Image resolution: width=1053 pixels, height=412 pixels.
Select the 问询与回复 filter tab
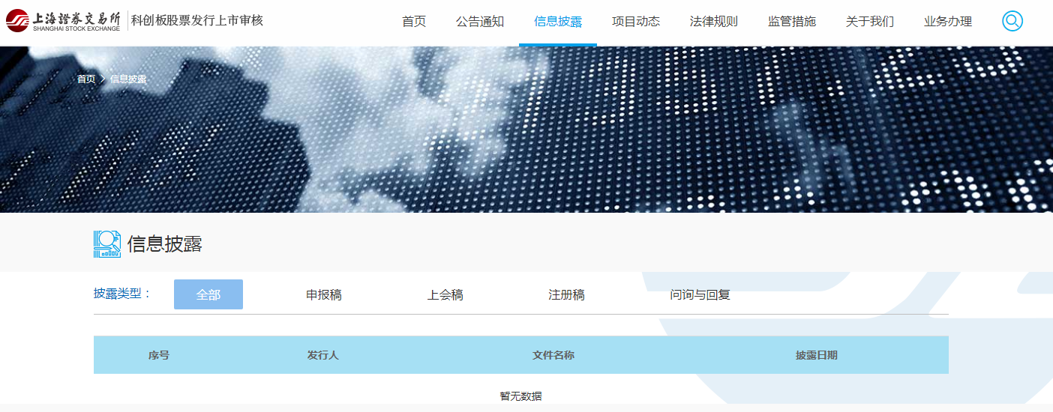click(700, 295)
